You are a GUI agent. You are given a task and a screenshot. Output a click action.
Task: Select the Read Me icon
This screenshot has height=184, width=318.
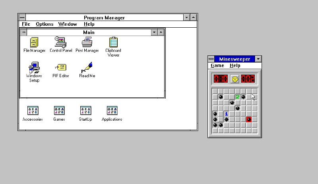point(87,67)
